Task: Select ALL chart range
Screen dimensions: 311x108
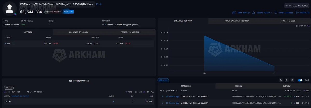Action: 308,26
